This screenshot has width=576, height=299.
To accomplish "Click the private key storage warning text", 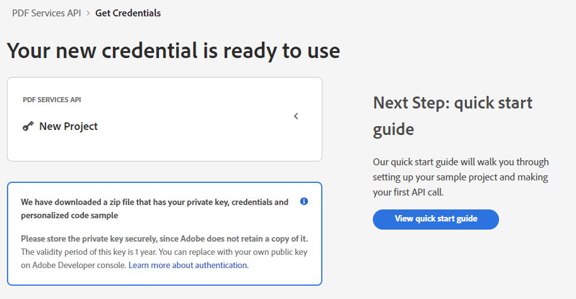I will click(x=164, y=239).
